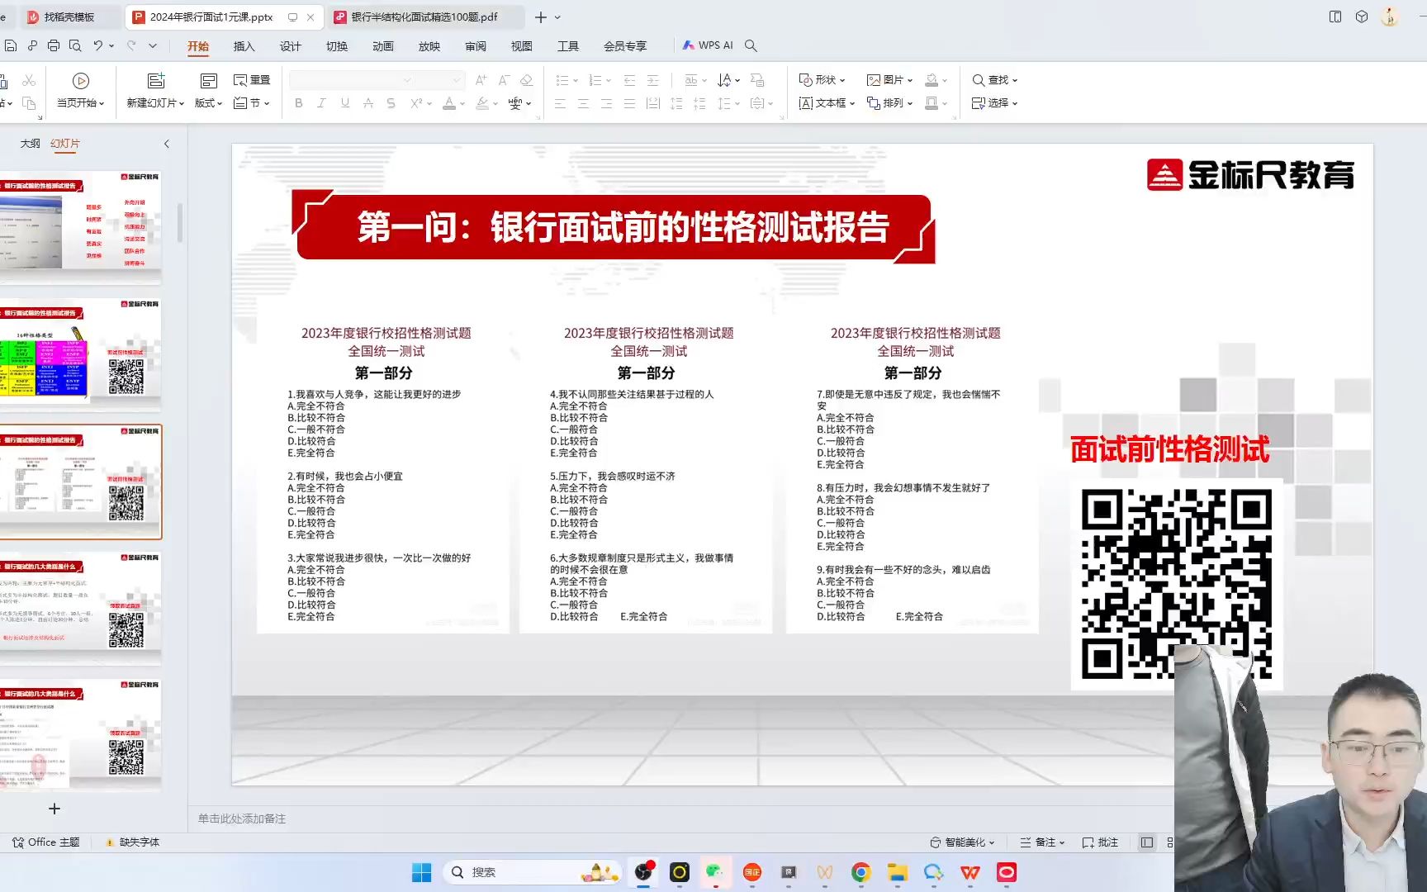
Task: Open File Explorer from the taskbar
Action: [x=898, y=872]
